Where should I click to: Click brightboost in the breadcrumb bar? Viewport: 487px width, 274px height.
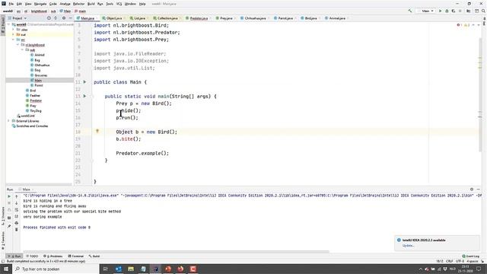click(x=39, y=11)
